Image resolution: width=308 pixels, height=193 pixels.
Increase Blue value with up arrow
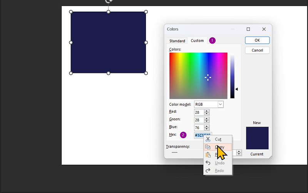206,126
